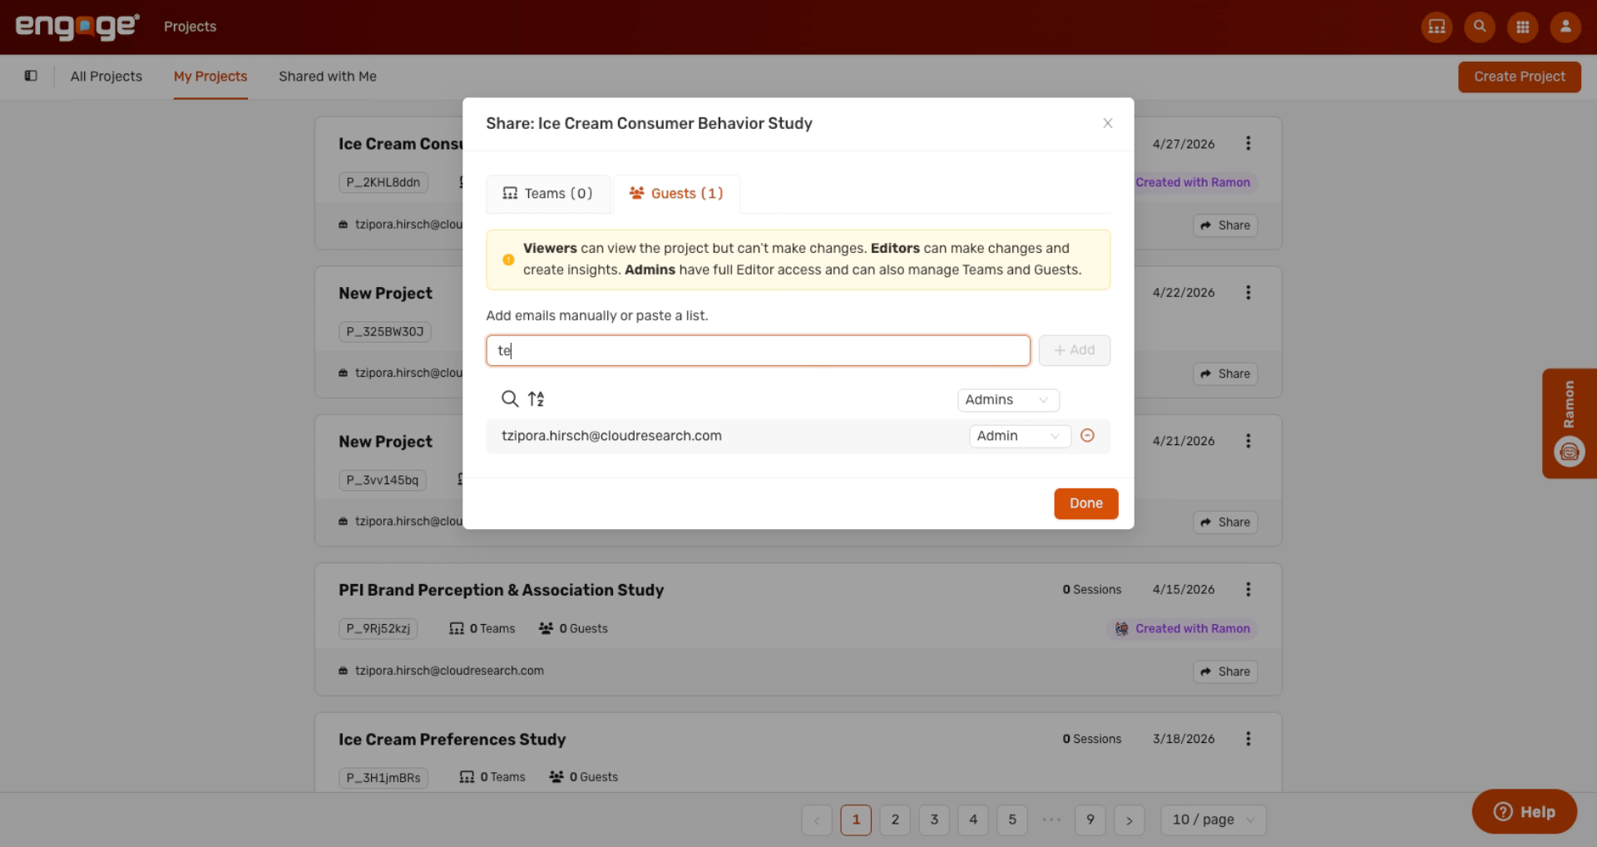Viewport: 1597px width, 847px height.
Task: Go to page 5
Action: (1012, 820)
